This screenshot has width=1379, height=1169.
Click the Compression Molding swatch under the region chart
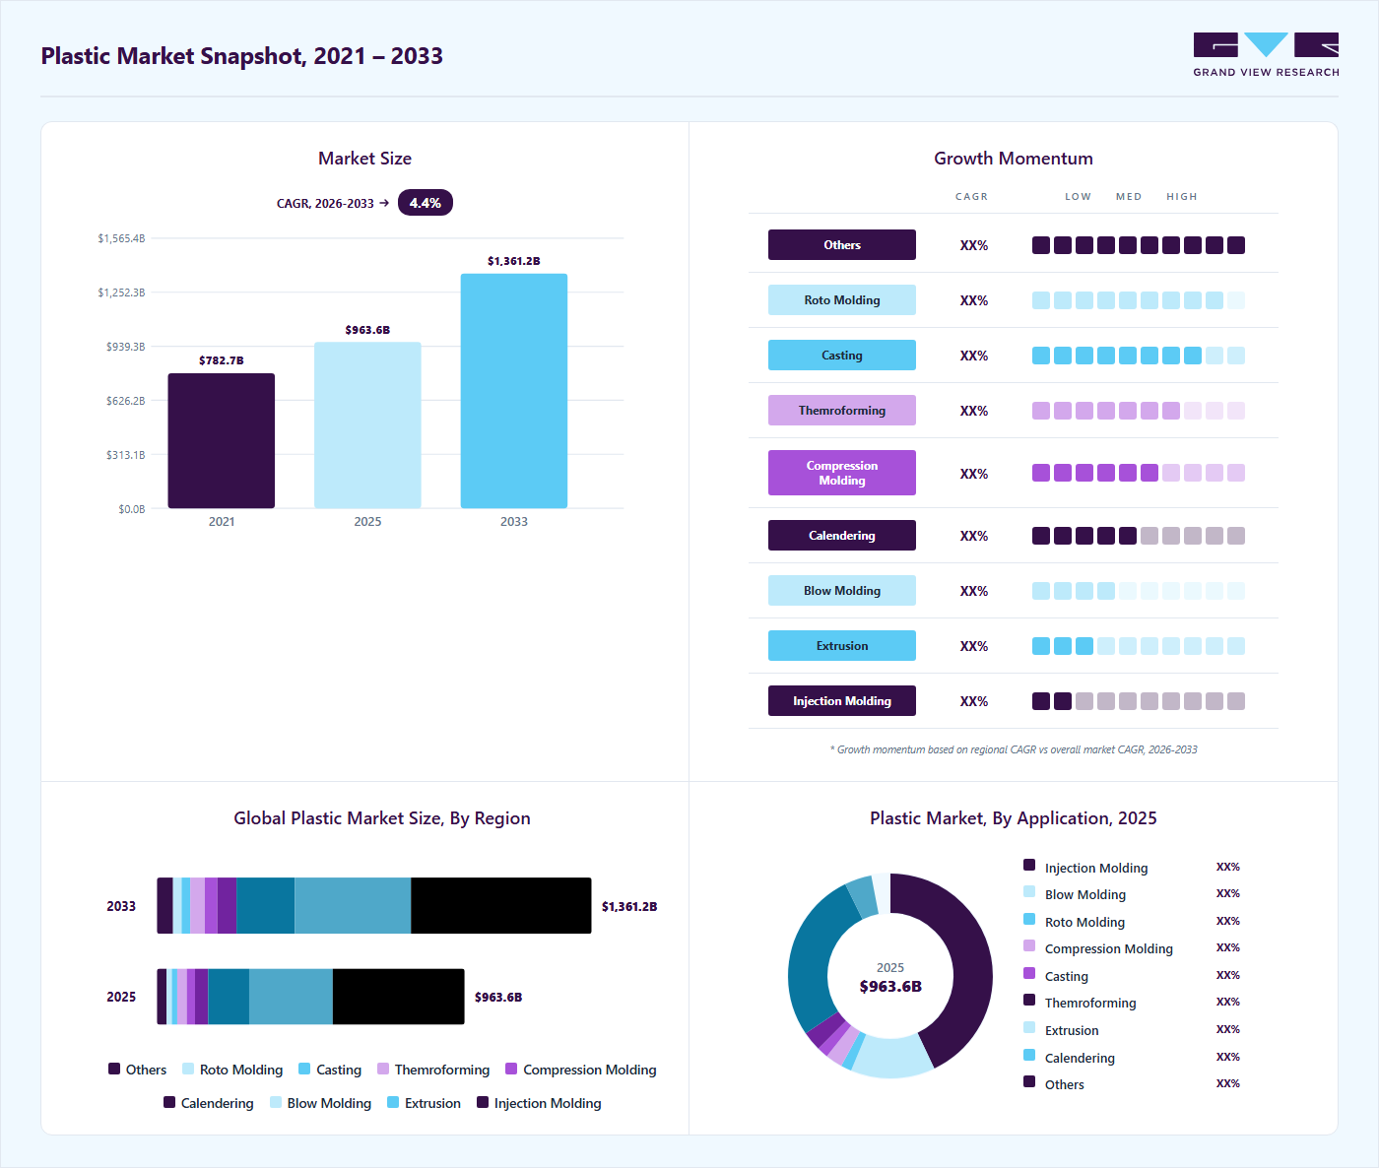click(511, 1069)
